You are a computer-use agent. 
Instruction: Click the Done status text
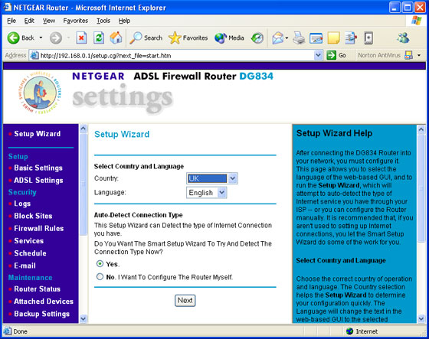(x=21, y=331)
